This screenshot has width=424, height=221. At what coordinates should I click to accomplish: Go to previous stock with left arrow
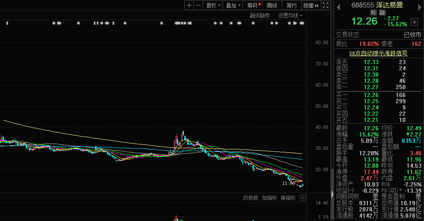pos(338,6)
